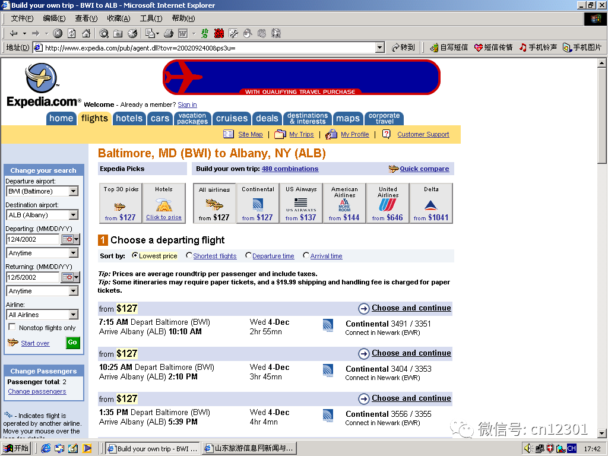Click the Departing date 12/4/2002 field
608x456 pixels.
[33, 239]
